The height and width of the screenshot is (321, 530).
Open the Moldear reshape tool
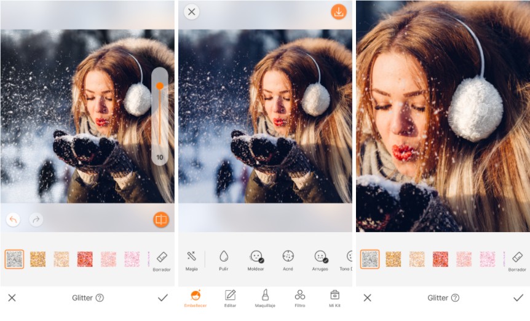point(256,261)
